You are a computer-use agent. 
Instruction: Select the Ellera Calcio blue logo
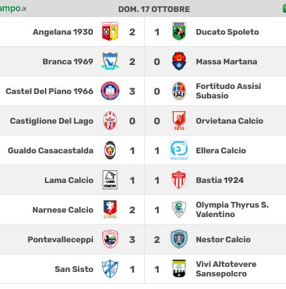(x=179, y=150)
